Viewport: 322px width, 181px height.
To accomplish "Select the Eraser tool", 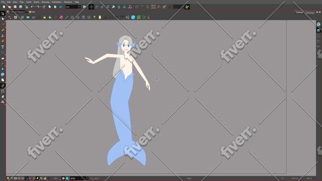I will point(3,41).
